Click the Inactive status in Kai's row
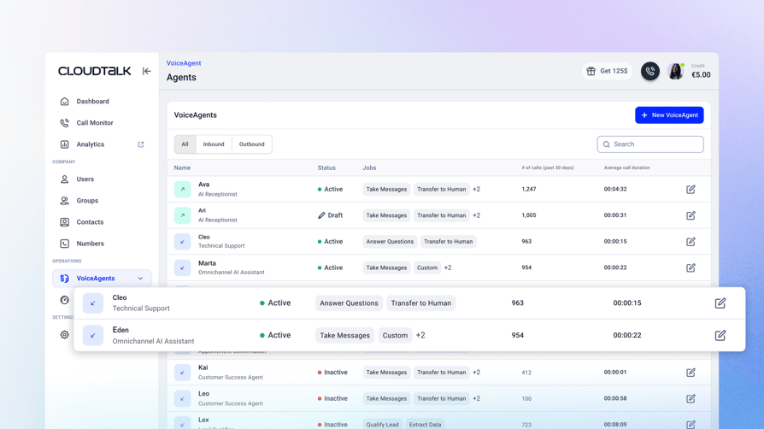 (x=332, y=373)
